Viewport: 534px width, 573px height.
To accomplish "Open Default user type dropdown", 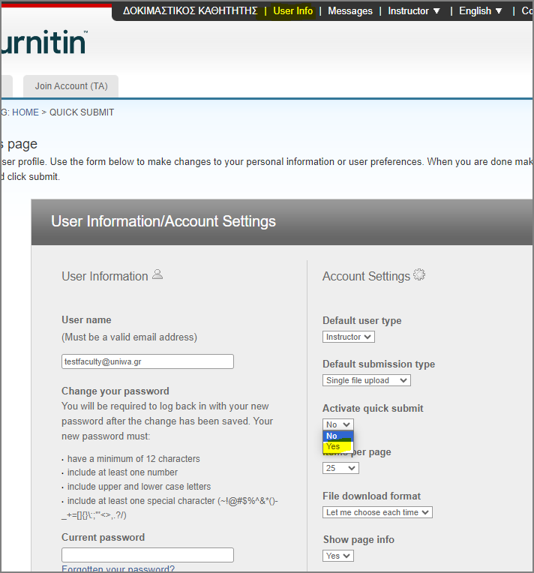I will tap(348, 337).
